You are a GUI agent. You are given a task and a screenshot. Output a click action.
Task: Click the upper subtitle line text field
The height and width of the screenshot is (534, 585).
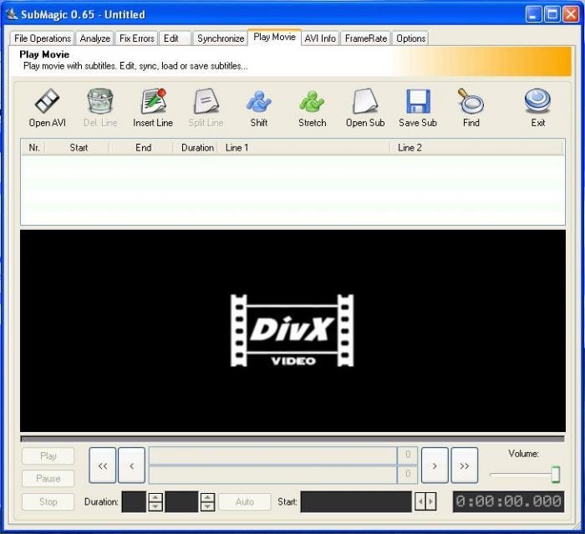(272, 455)
